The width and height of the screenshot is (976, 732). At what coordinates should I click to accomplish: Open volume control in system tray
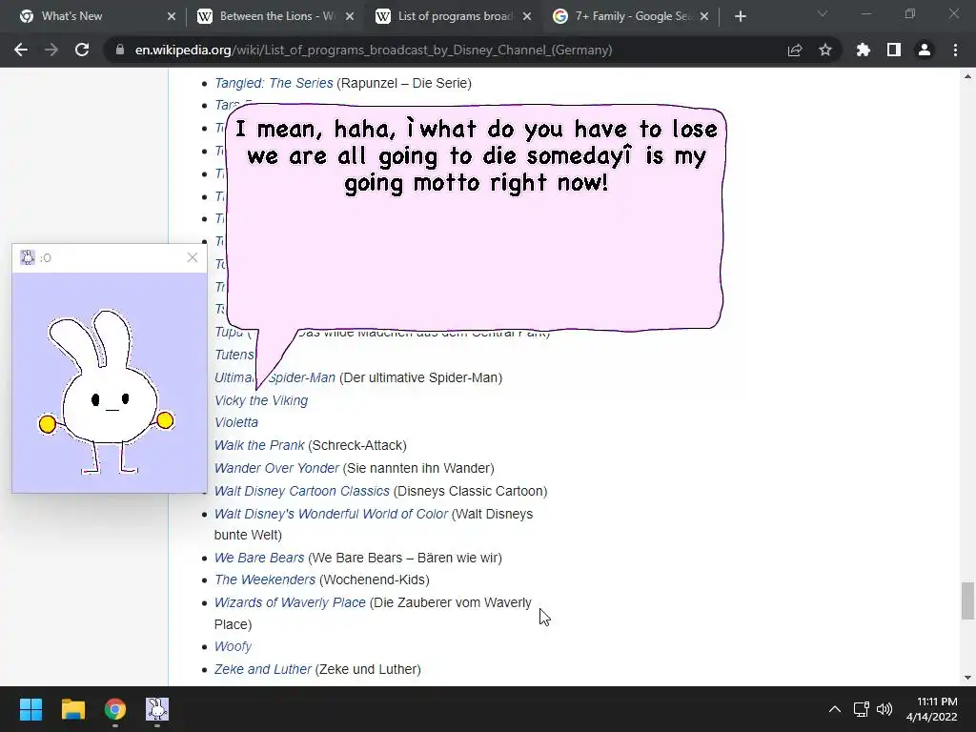click(x=884, y=709)
